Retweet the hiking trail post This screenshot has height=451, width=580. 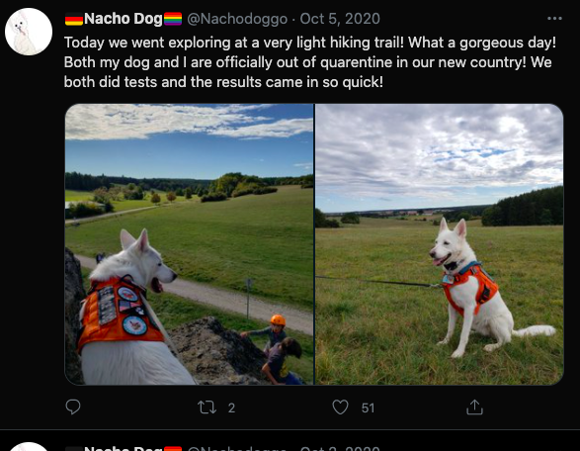[207, 406]
